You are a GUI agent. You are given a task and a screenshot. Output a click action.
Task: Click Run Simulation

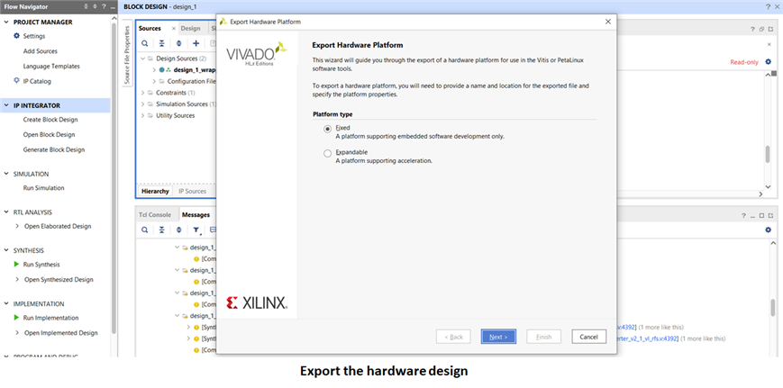click(43, 188)
